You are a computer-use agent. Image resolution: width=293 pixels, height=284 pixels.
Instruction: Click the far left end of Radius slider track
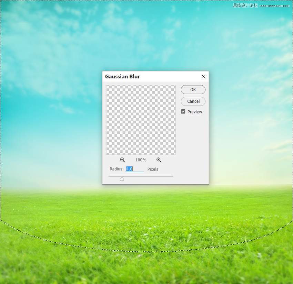tap(109, 176)
